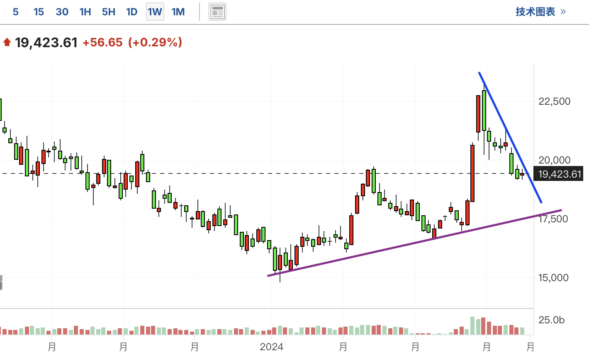Select the 15-minute timeframe
Viewport: 589px width, 361px height.
[39, 12]
